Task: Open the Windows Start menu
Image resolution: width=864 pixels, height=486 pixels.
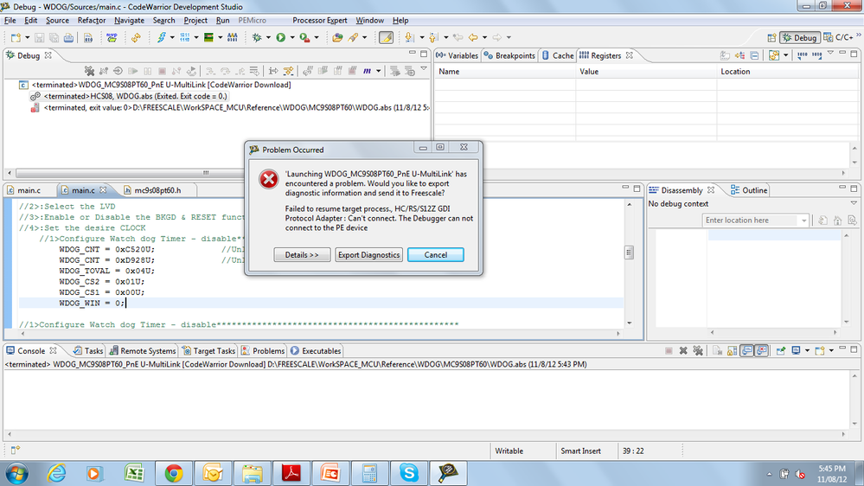Action: pyautogui.click(x=16, y=473)
